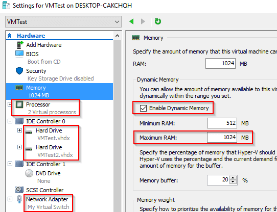Collapse the IDE Controller 0 node
The width and height of the screenshot is (277, 212).
pos(10,121)
